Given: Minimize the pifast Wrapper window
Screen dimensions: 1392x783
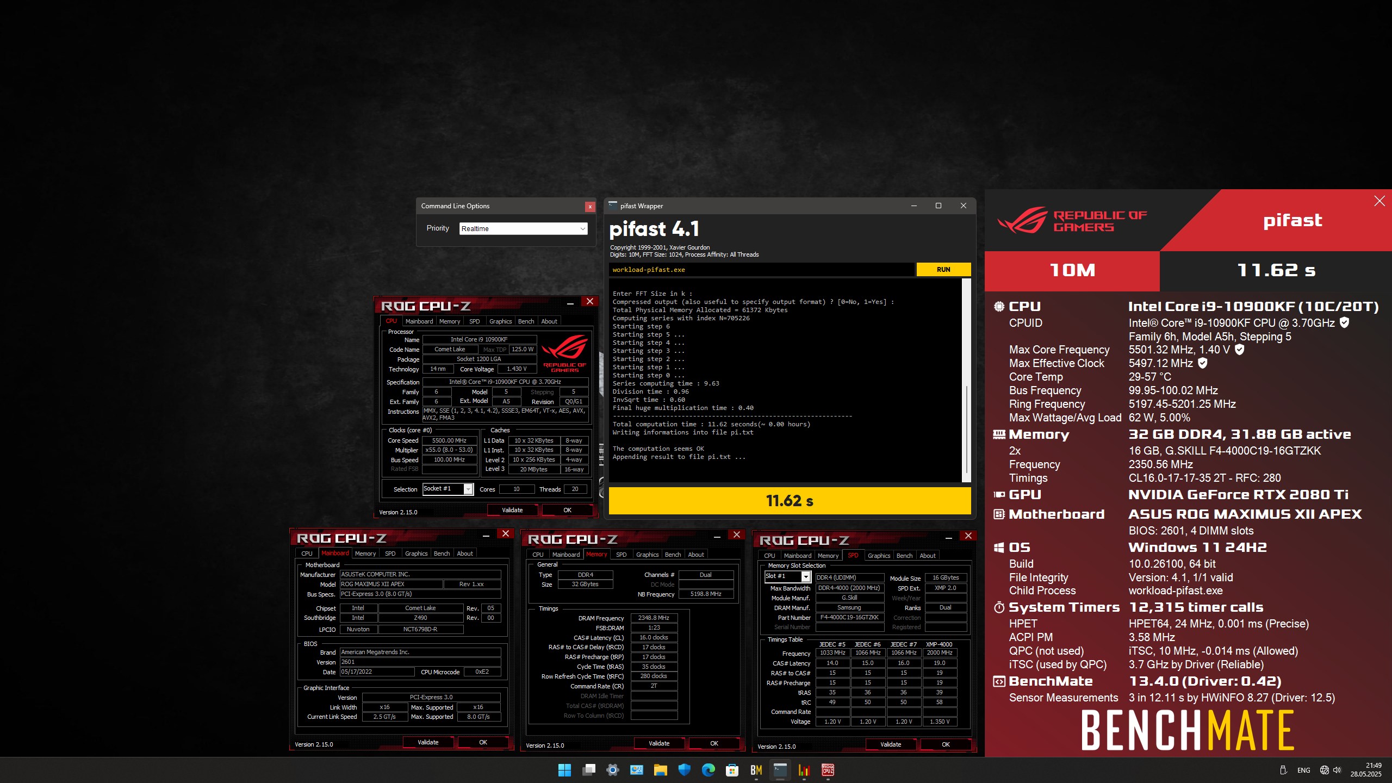Looking at the screenshot, I should point(914,206).
